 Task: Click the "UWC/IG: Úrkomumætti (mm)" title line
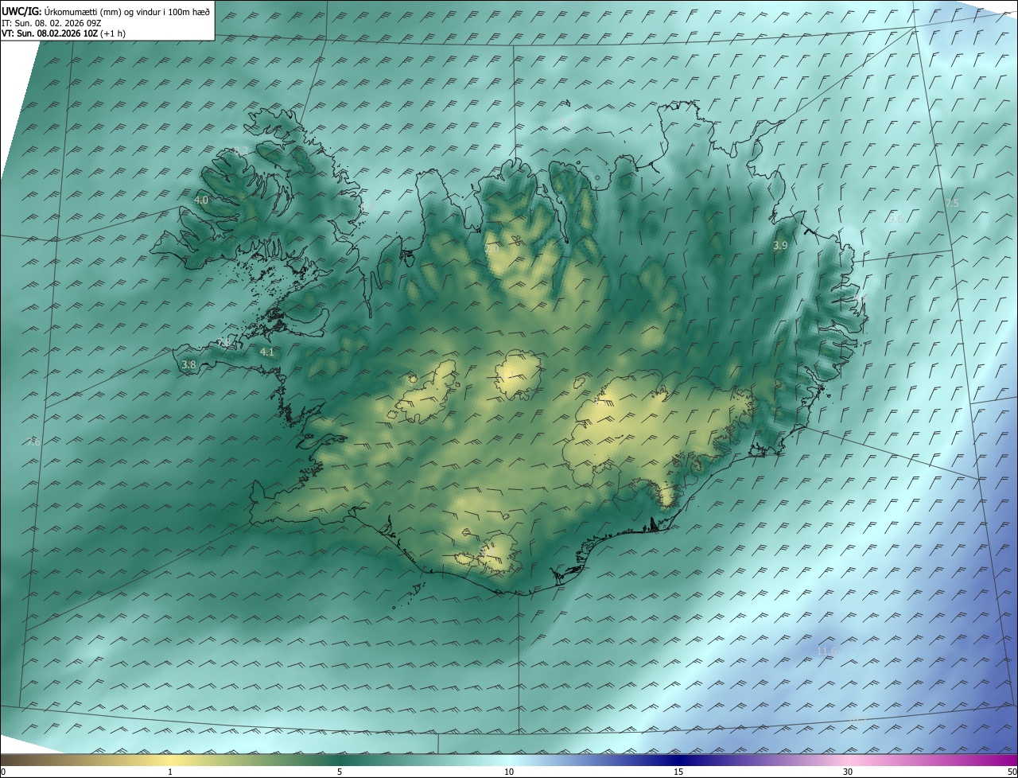[x=106, y=10]
